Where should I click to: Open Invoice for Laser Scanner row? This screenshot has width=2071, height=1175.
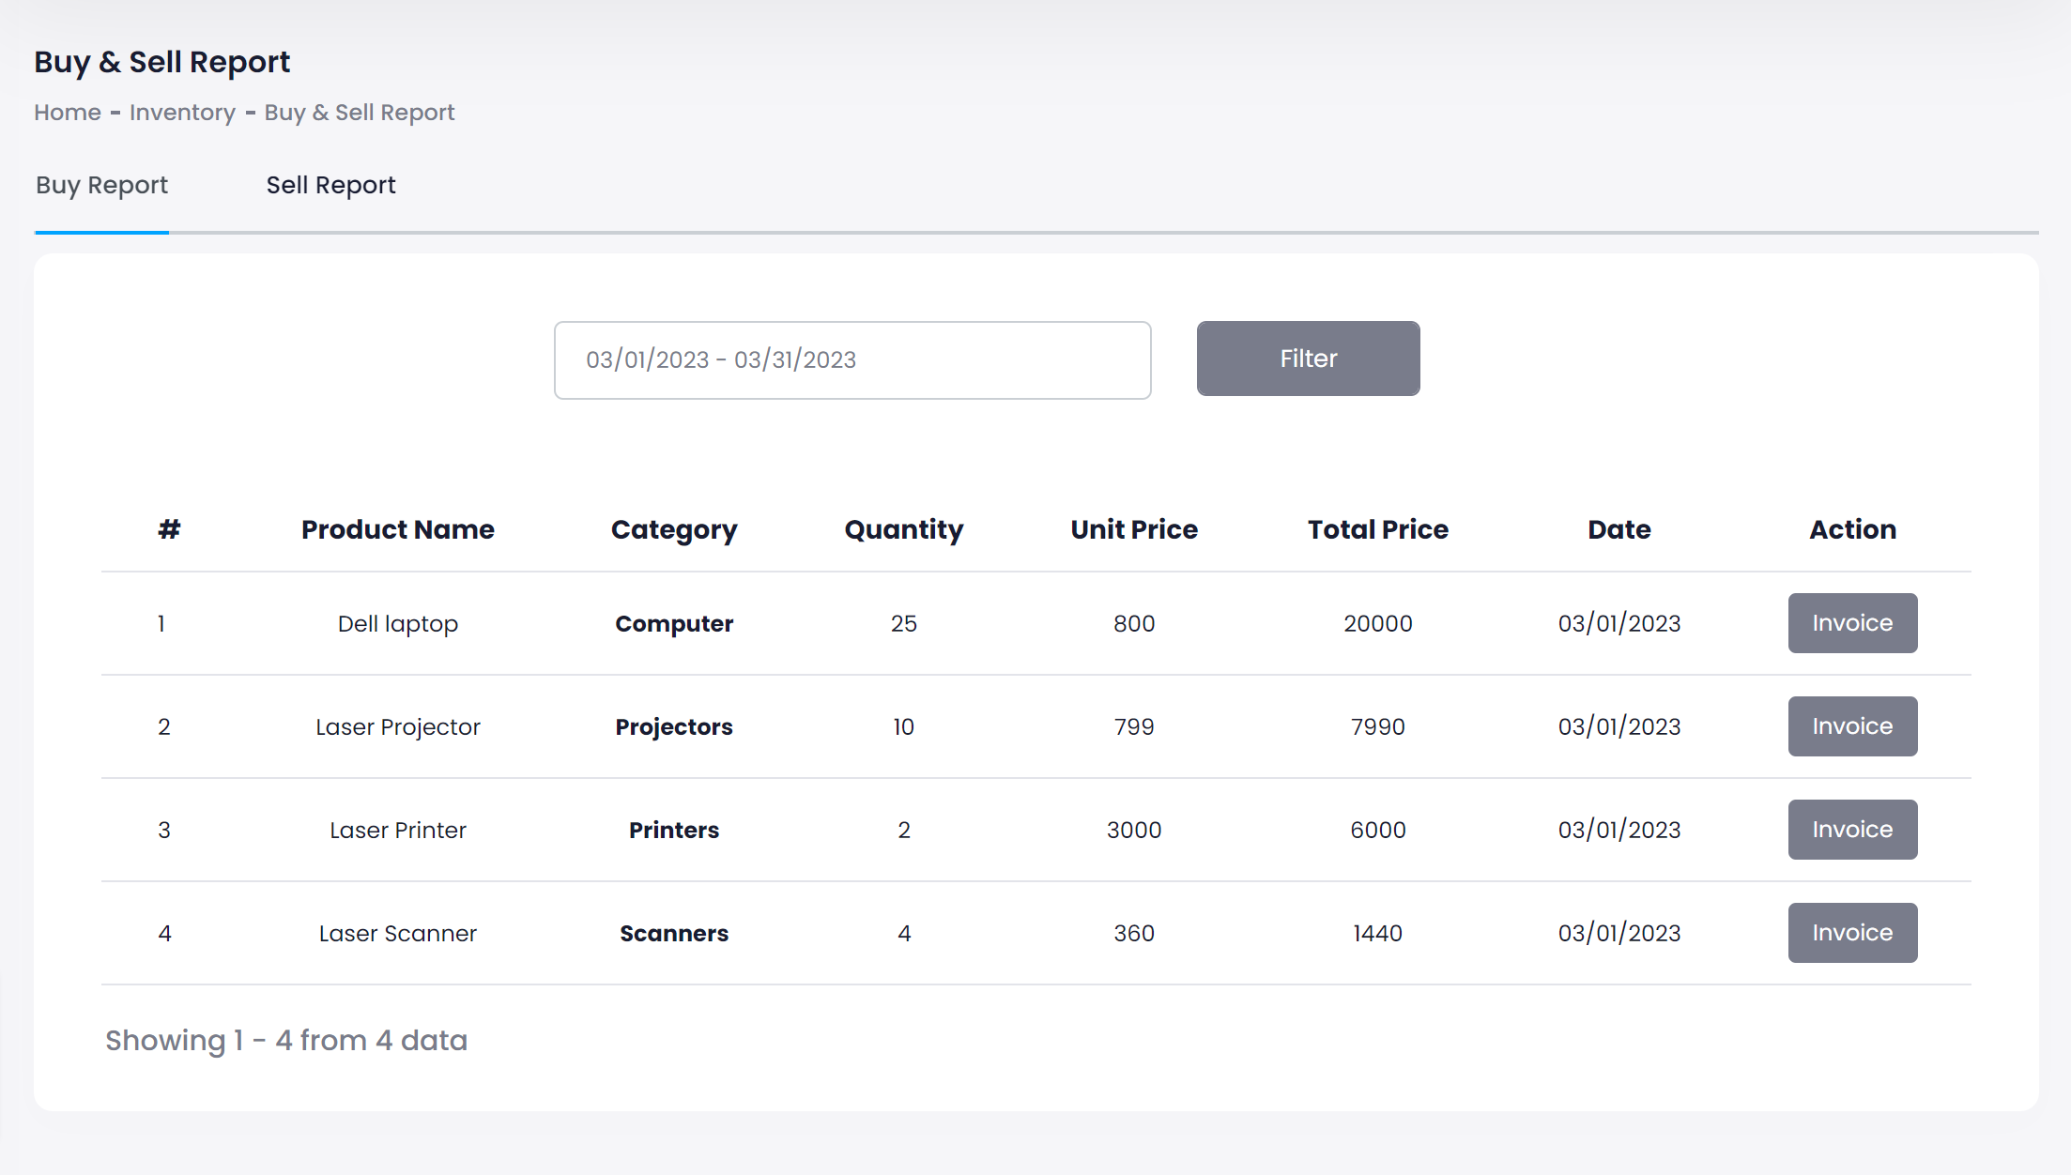pyautogui.click(x=1851, y=933)
